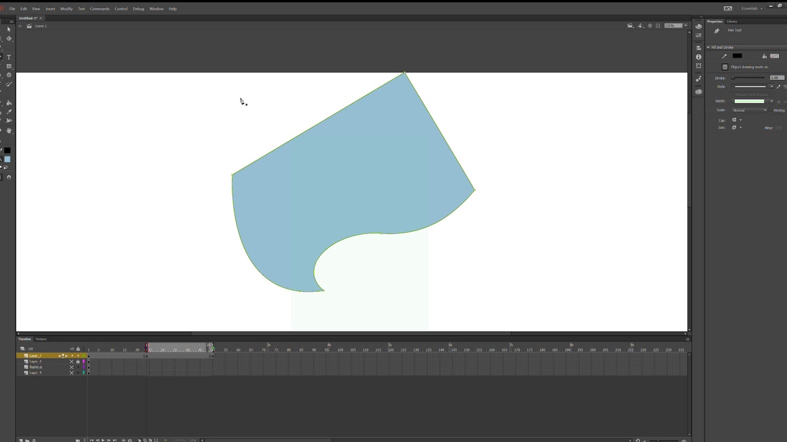The height and width of the screenshot is (442, 787).
Task: Toggle visibility of Layer_4
Action: pos(71,362)
